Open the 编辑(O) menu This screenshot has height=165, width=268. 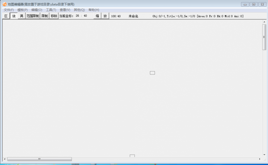(x=37, y=10)
